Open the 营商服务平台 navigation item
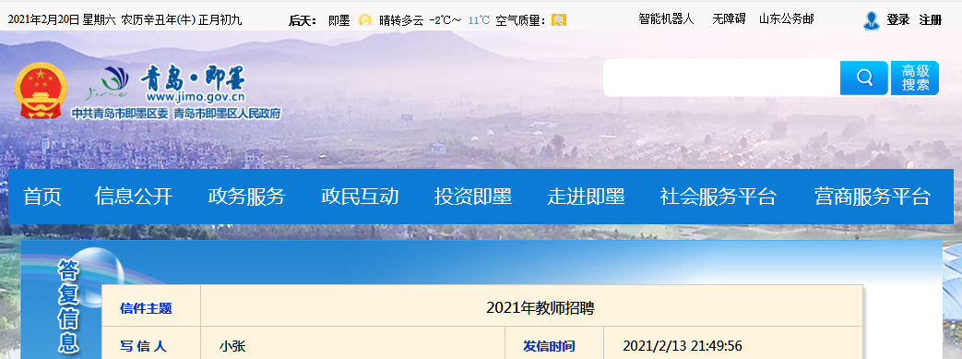 (x=873, y=197)
